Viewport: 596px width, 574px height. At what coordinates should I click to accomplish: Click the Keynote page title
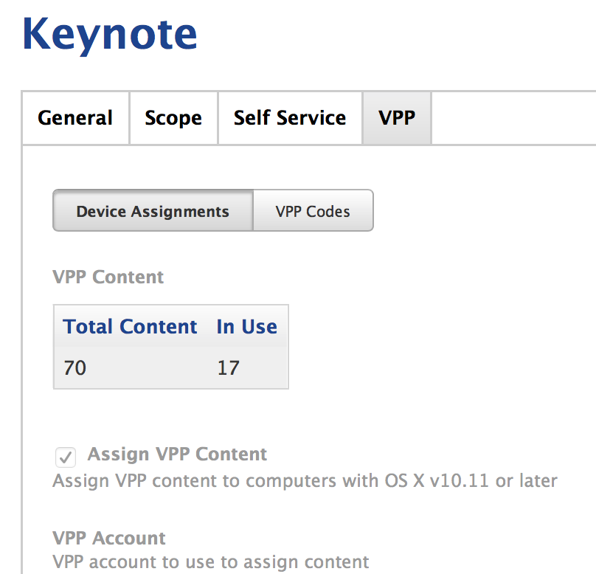[x=110, y=35]
